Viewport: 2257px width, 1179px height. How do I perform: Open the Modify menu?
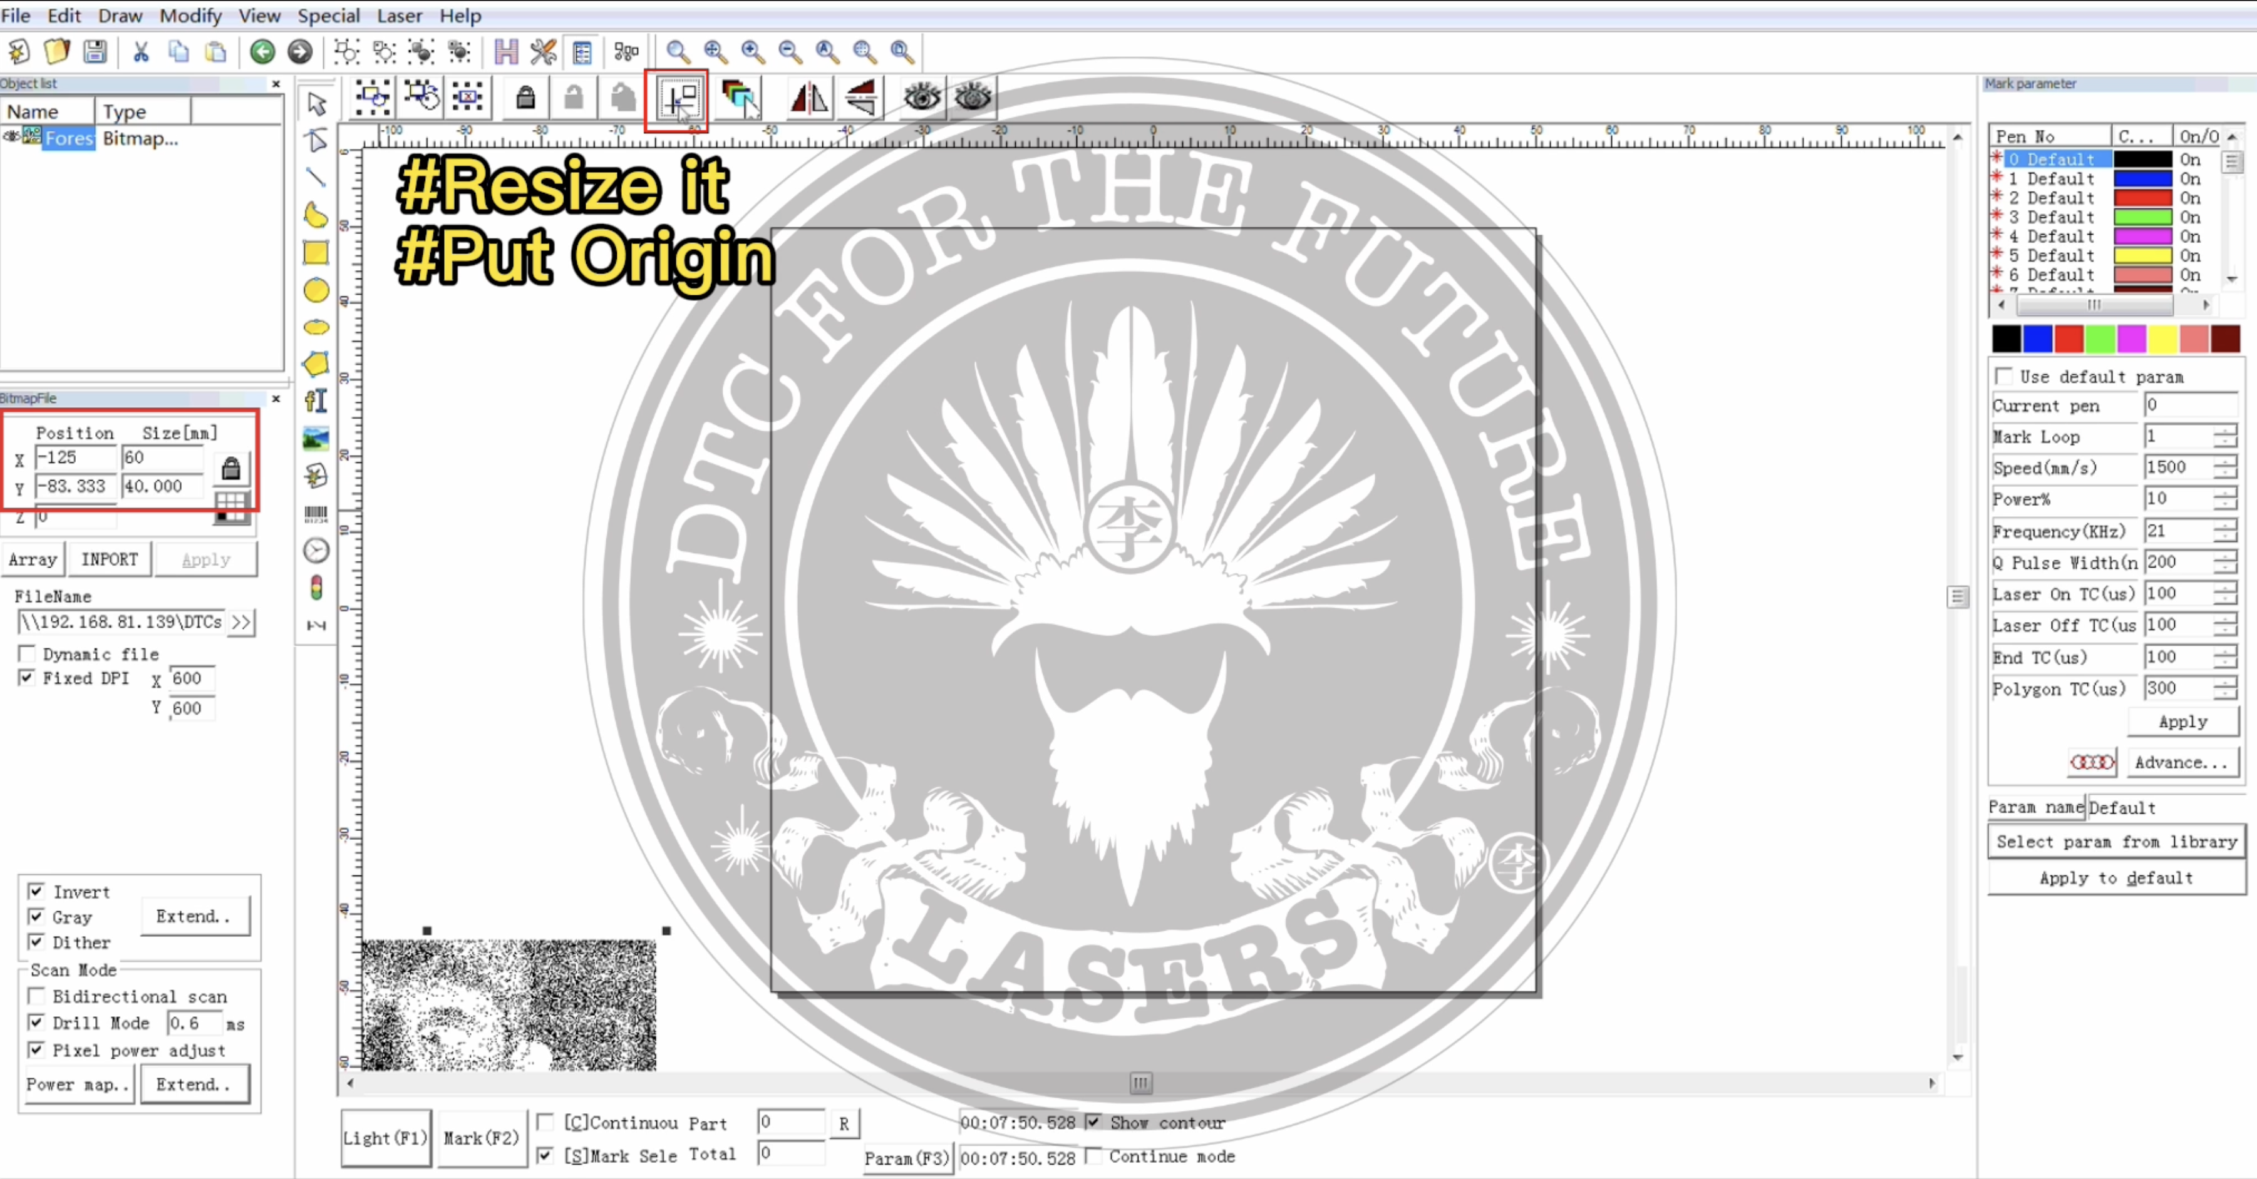[190, 16]
